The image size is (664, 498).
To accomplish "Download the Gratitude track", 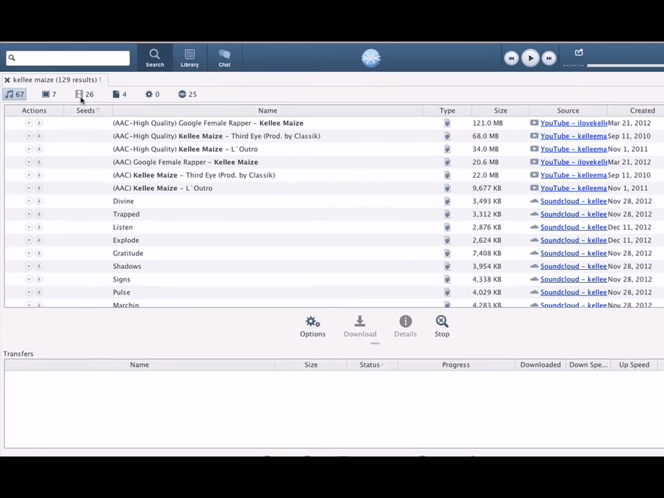I will (39, 253).
